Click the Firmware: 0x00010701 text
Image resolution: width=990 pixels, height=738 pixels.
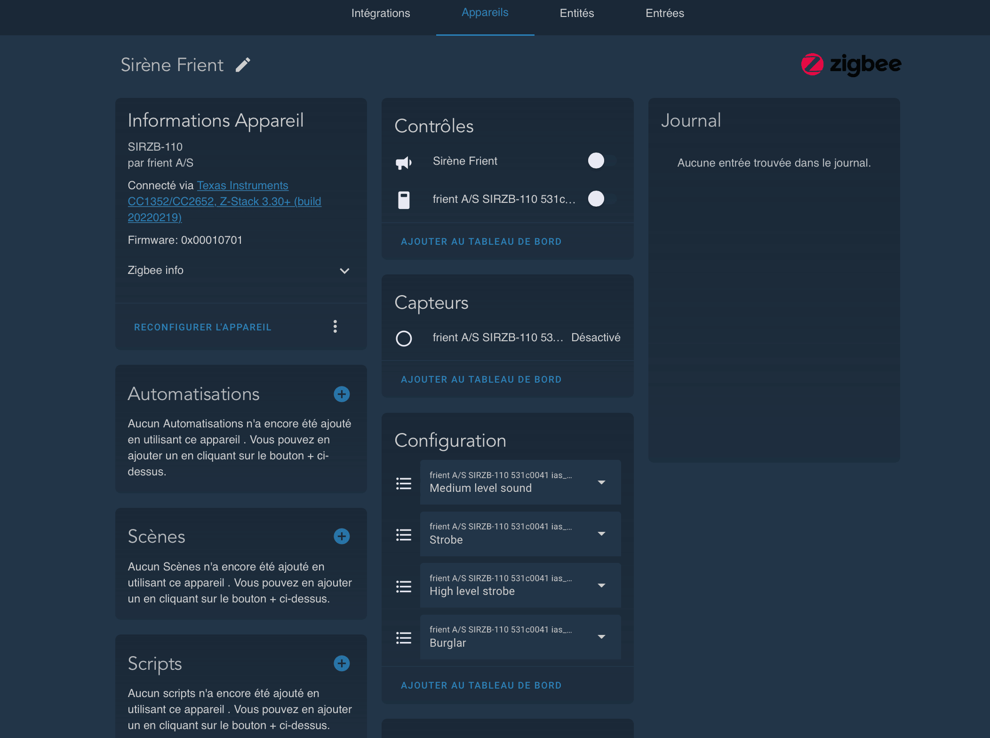tap(185, 240)
